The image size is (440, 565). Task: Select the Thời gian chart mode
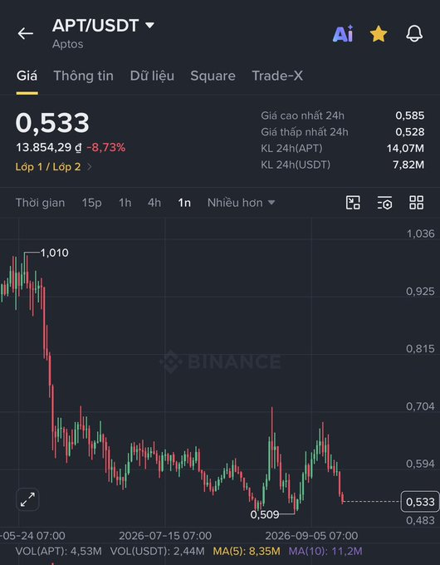click(41, 203)
